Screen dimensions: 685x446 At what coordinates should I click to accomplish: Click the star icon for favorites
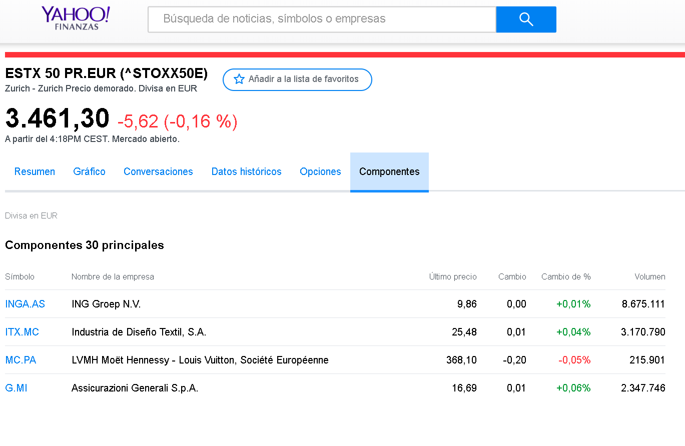pyautogui.click(x=239, y=79)
